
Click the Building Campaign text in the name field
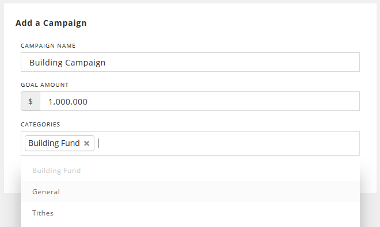click(67, 63)
